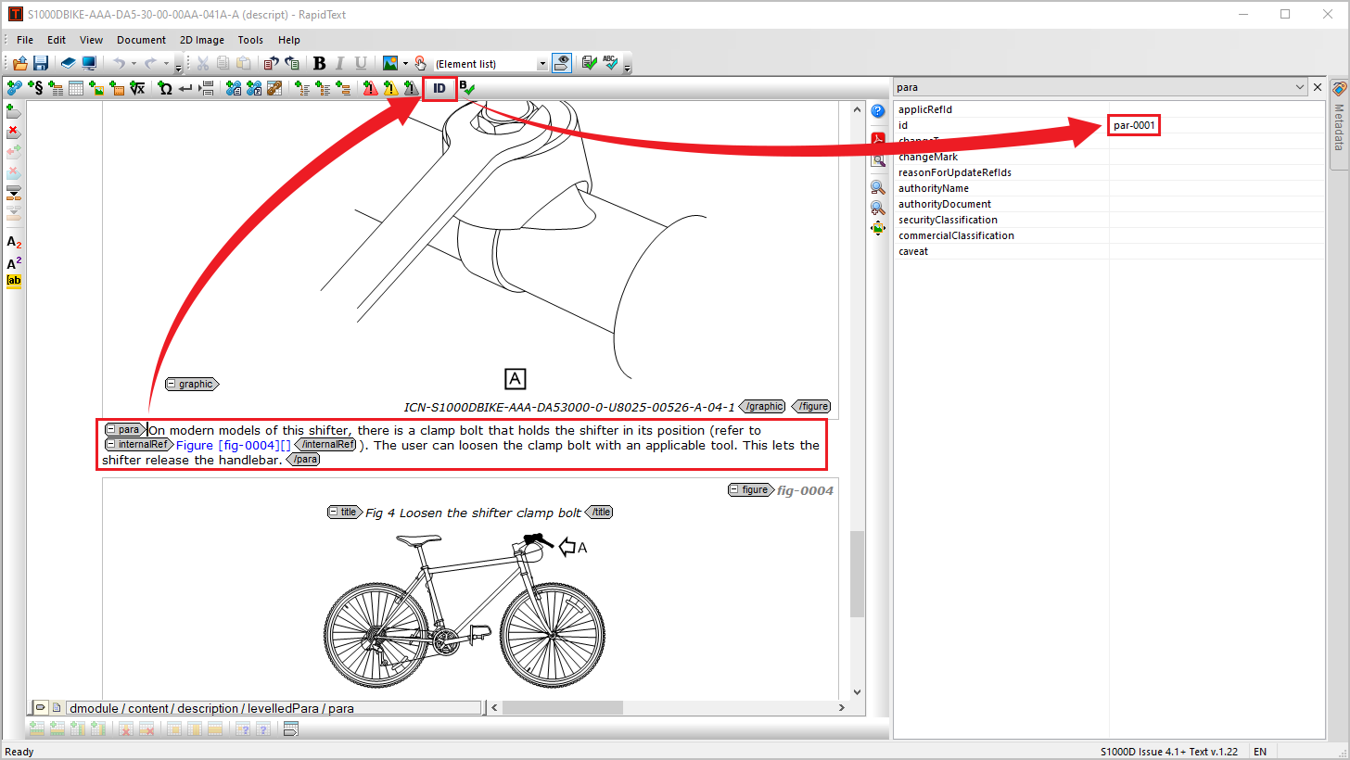Click the insert formula square root icon
1350x760 pixels.
pyautogui.click(x=137, y=88)
